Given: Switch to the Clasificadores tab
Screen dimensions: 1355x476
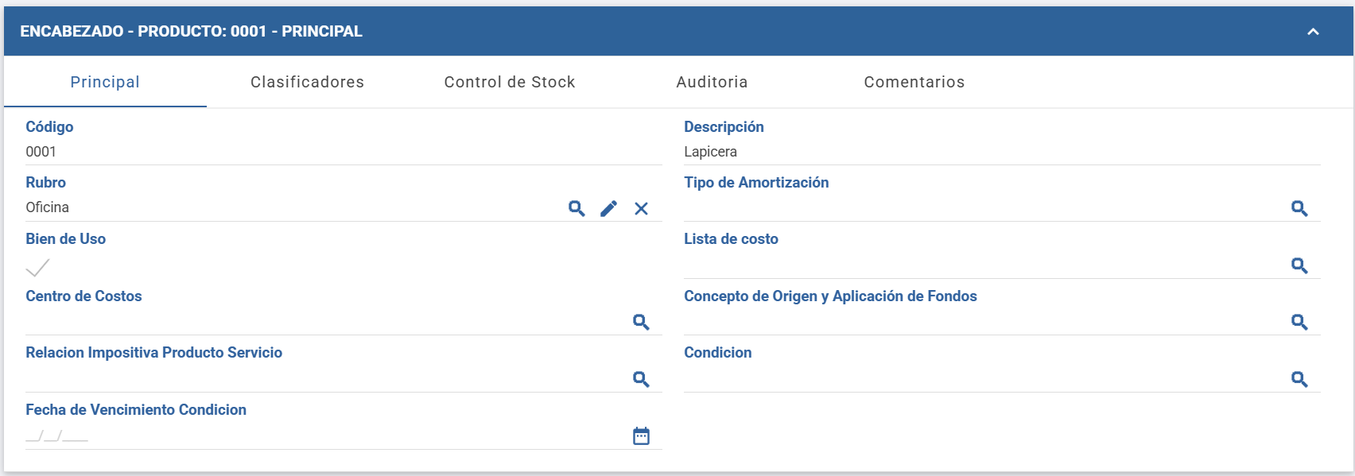Looking at the screenshot, I should [307, 82].
